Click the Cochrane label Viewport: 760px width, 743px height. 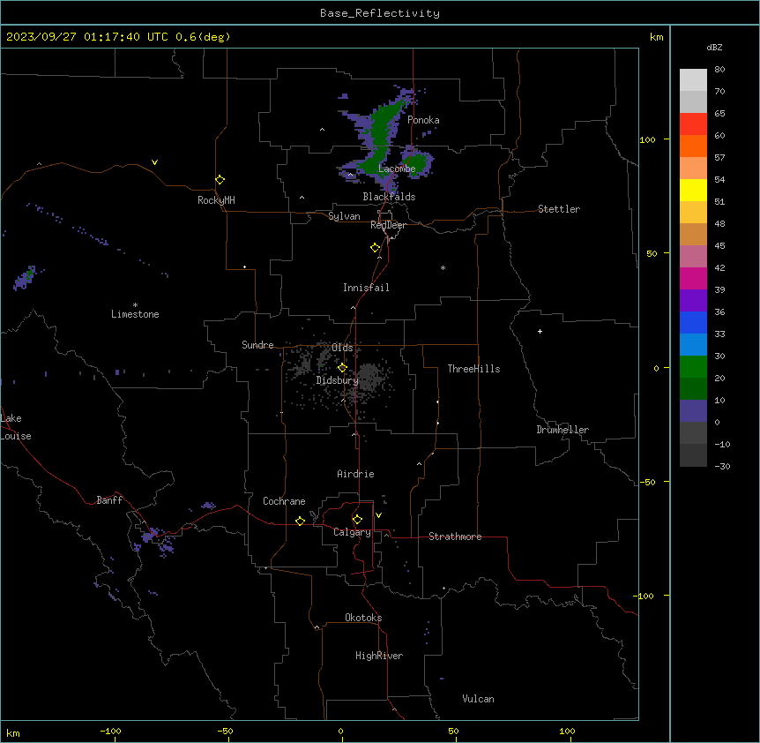click(284, 501)
